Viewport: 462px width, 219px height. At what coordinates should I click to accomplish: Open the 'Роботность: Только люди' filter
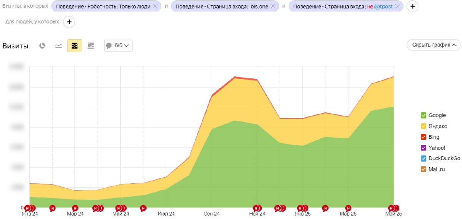103,7
